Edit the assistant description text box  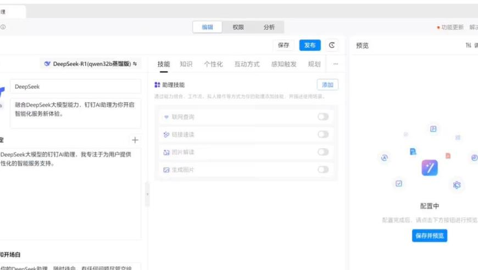[x=76, y=113]
